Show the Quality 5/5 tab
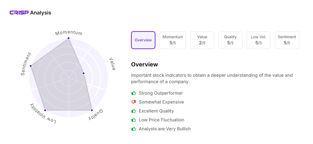This screenshot has width=313, height=144. (230, 40)
